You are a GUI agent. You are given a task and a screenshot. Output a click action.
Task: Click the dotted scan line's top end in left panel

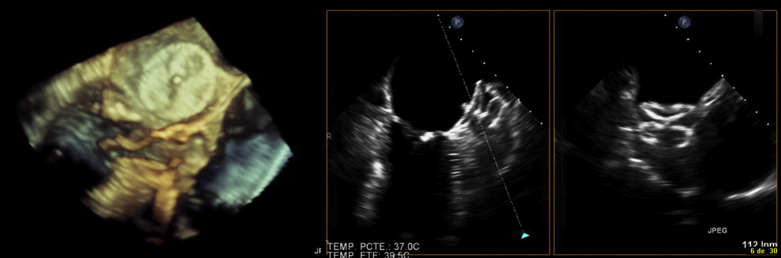point(438,16)
